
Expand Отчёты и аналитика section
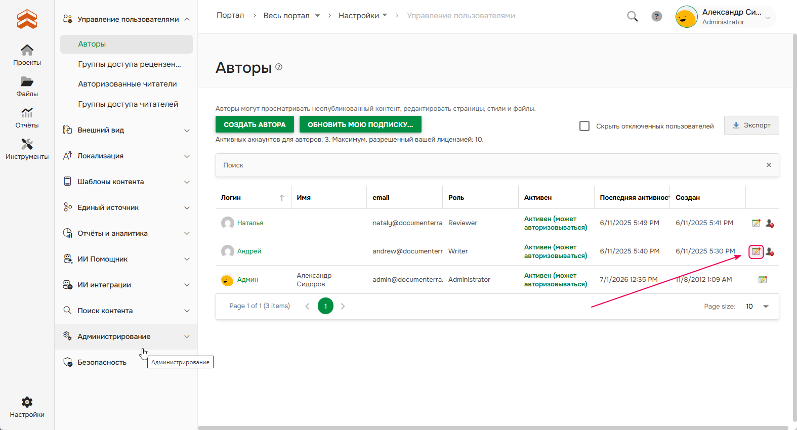click(187, 233)
